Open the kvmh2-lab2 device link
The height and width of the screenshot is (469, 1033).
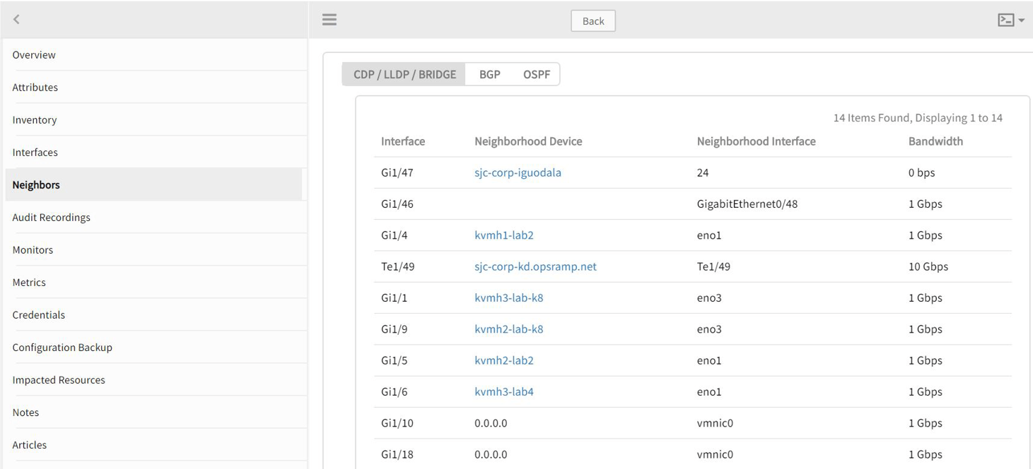[504, 360]
